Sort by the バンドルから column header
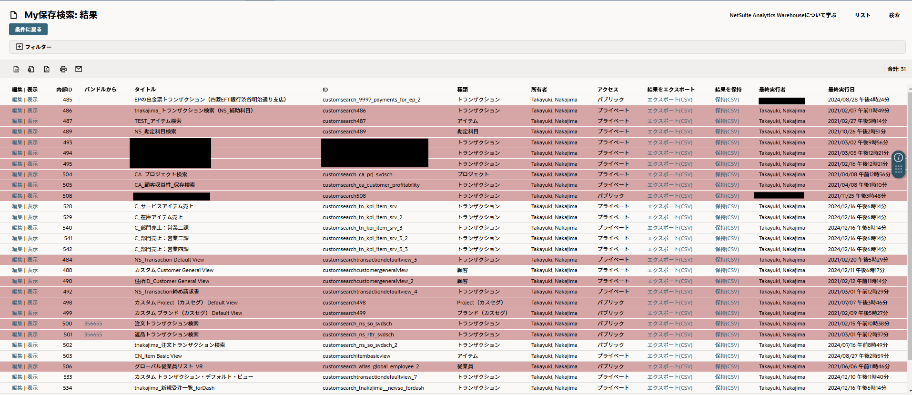 point(100,90)
